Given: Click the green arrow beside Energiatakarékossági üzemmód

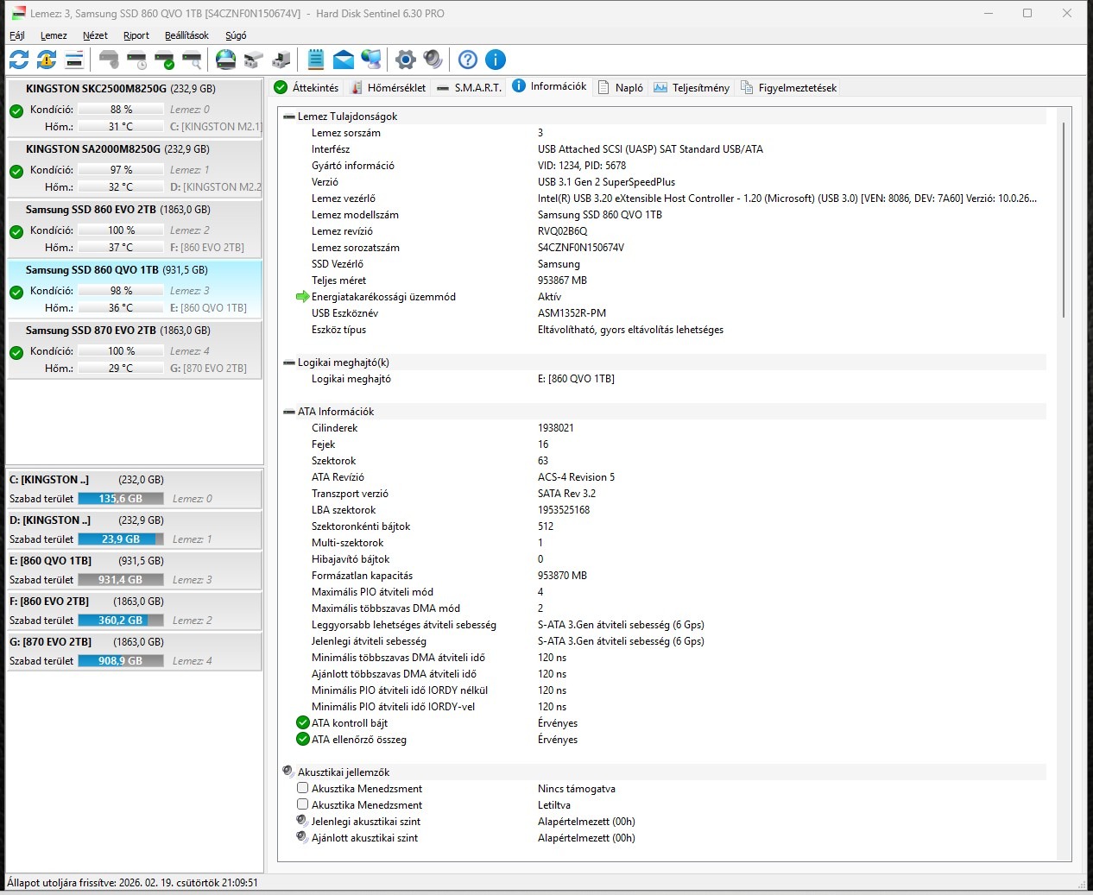Looking at the screenshot, I should (x=302, y=296).
